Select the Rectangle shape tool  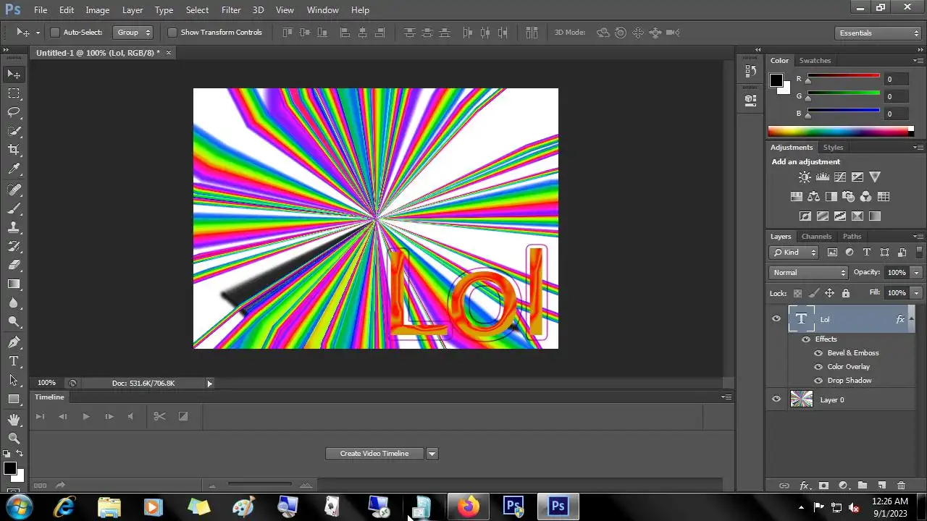click(x=14, y=399)
